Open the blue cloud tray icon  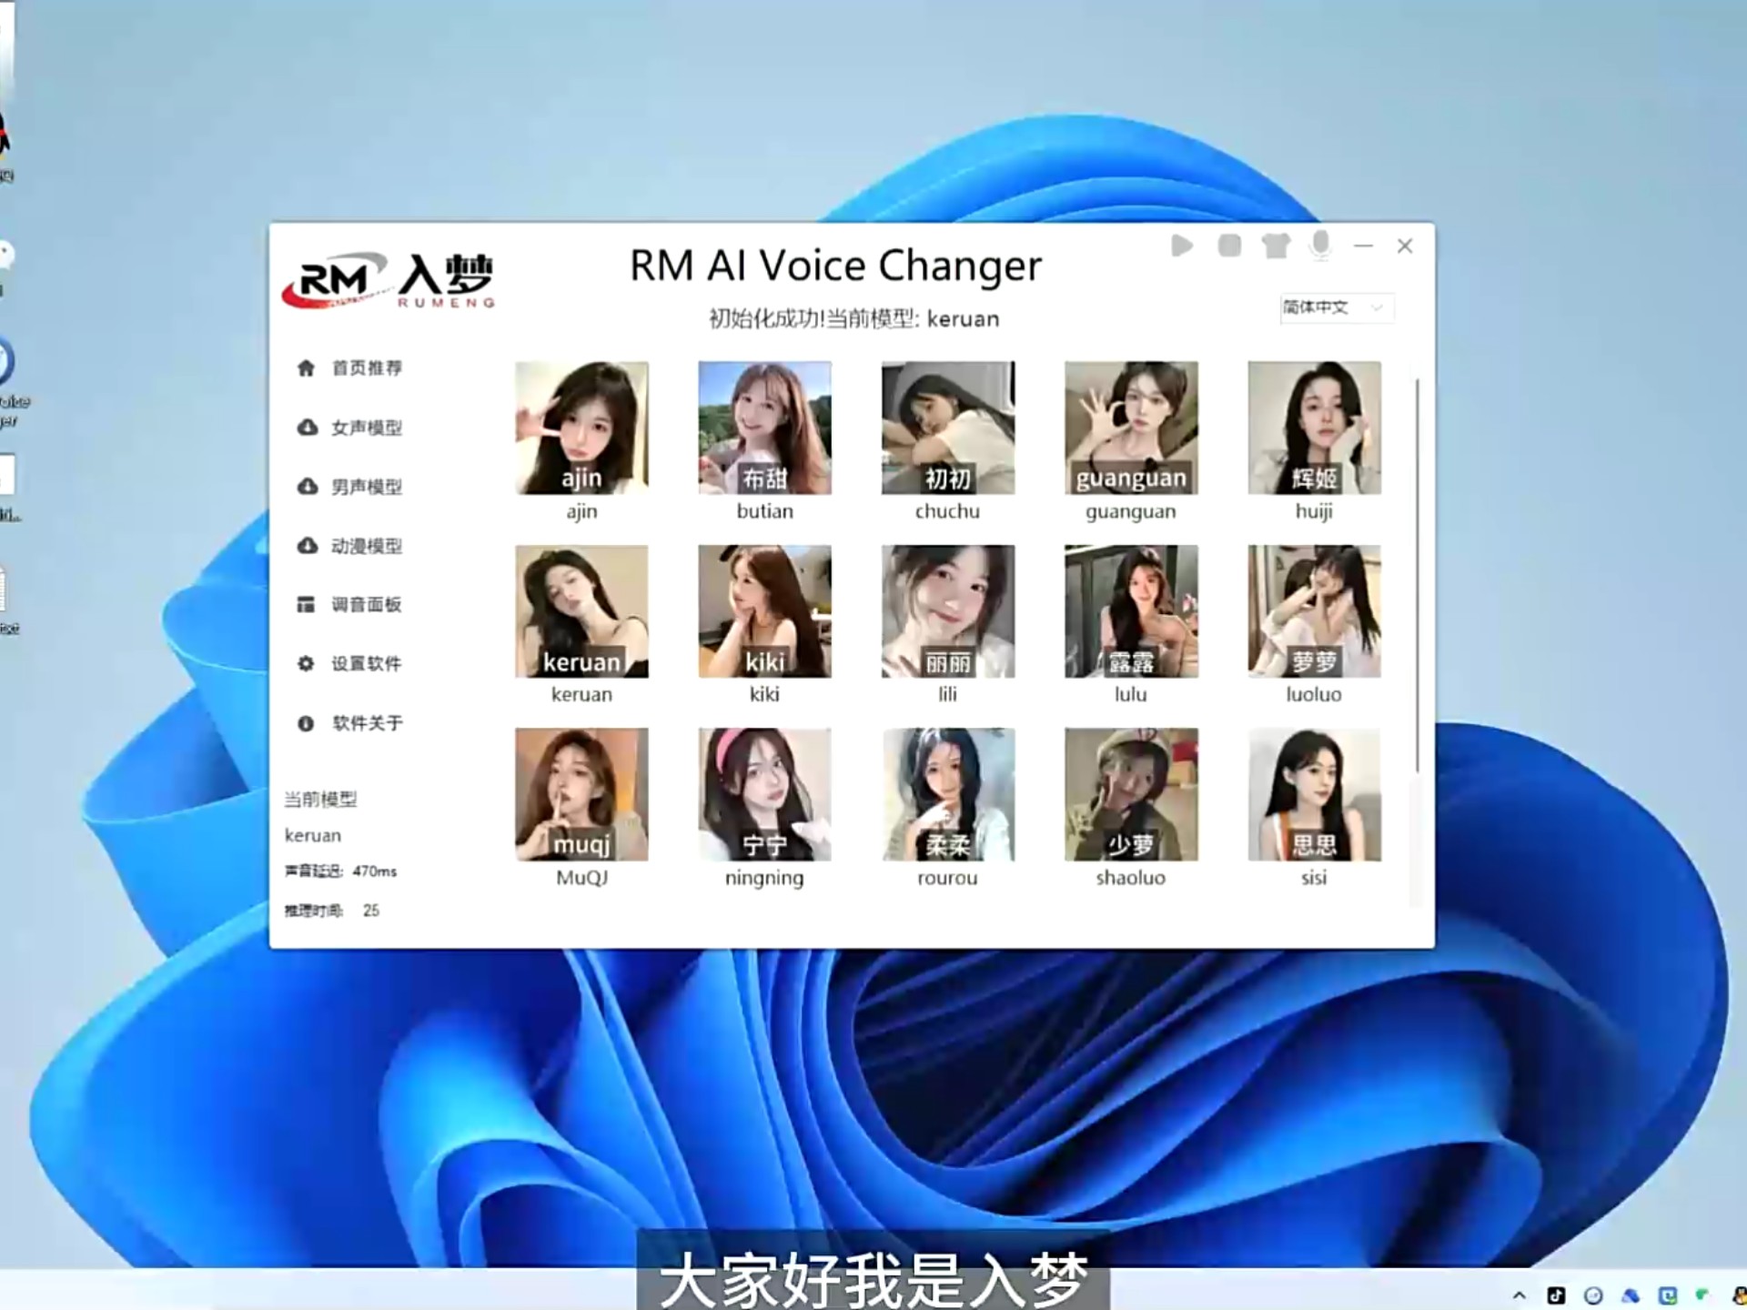tap(1630, 1295)
